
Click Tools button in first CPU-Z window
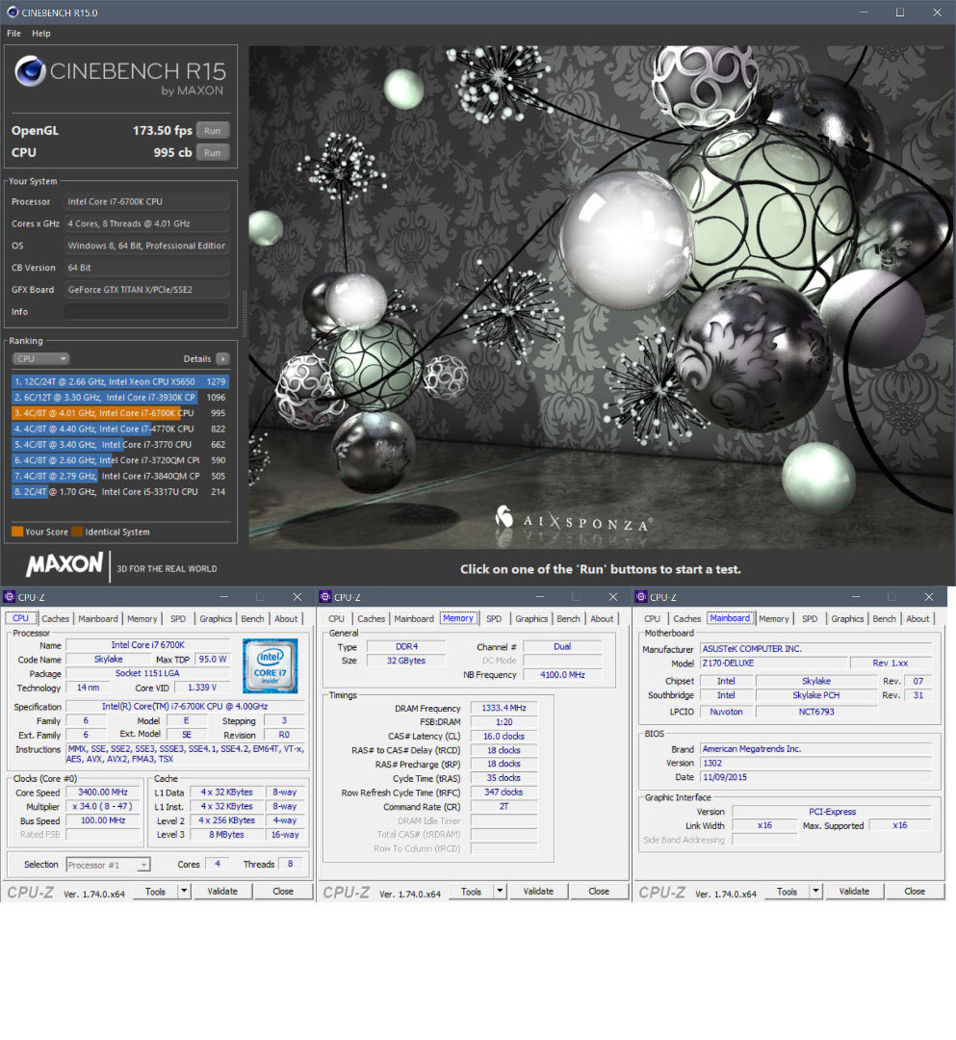tap(155, 892)
